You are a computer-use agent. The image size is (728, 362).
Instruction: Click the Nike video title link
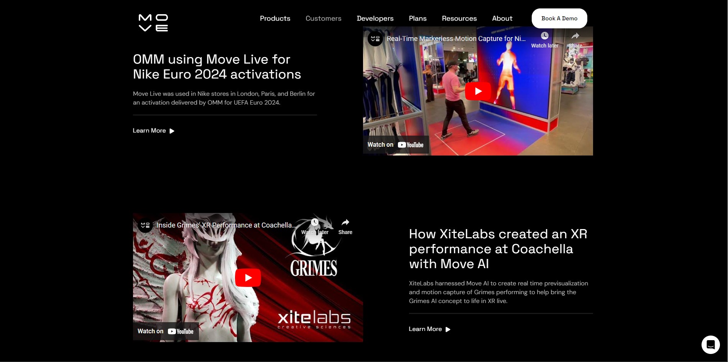456,39
